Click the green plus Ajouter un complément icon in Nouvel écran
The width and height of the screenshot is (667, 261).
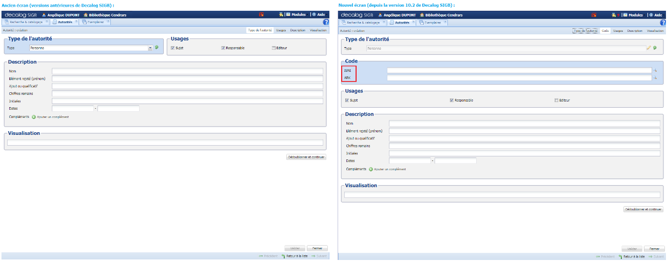371,169
